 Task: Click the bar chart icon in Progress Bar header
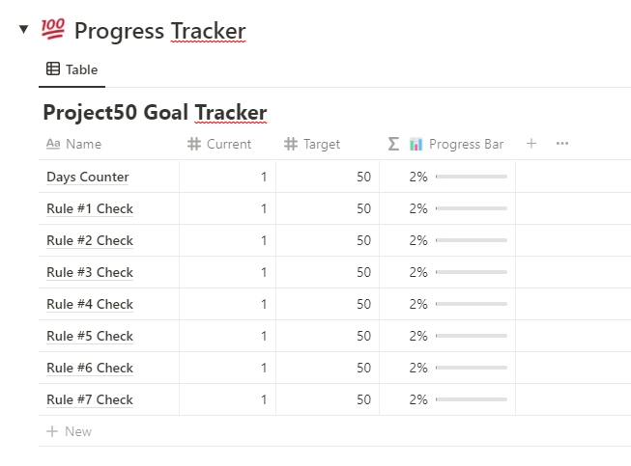tap(416, 144)
